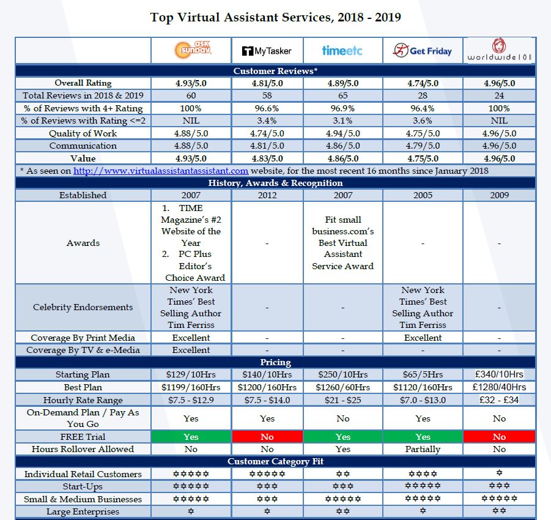Image resolution: width=551 pixels, height=520 pixels.
Task: Select the 'Overall Rating' row label
Action: pos(83,83)
